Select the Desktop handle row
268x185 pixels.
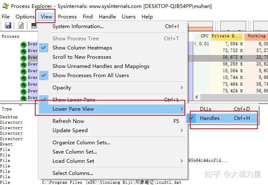coord(9,117)
